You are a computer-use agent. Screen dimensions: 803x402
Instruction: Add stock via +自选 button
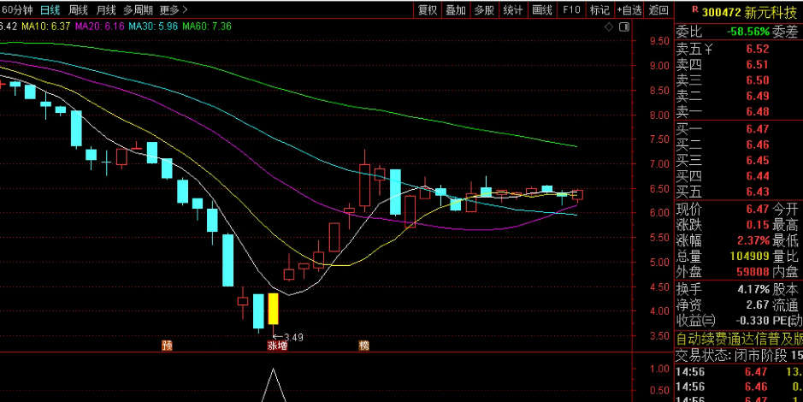point(629,9)
